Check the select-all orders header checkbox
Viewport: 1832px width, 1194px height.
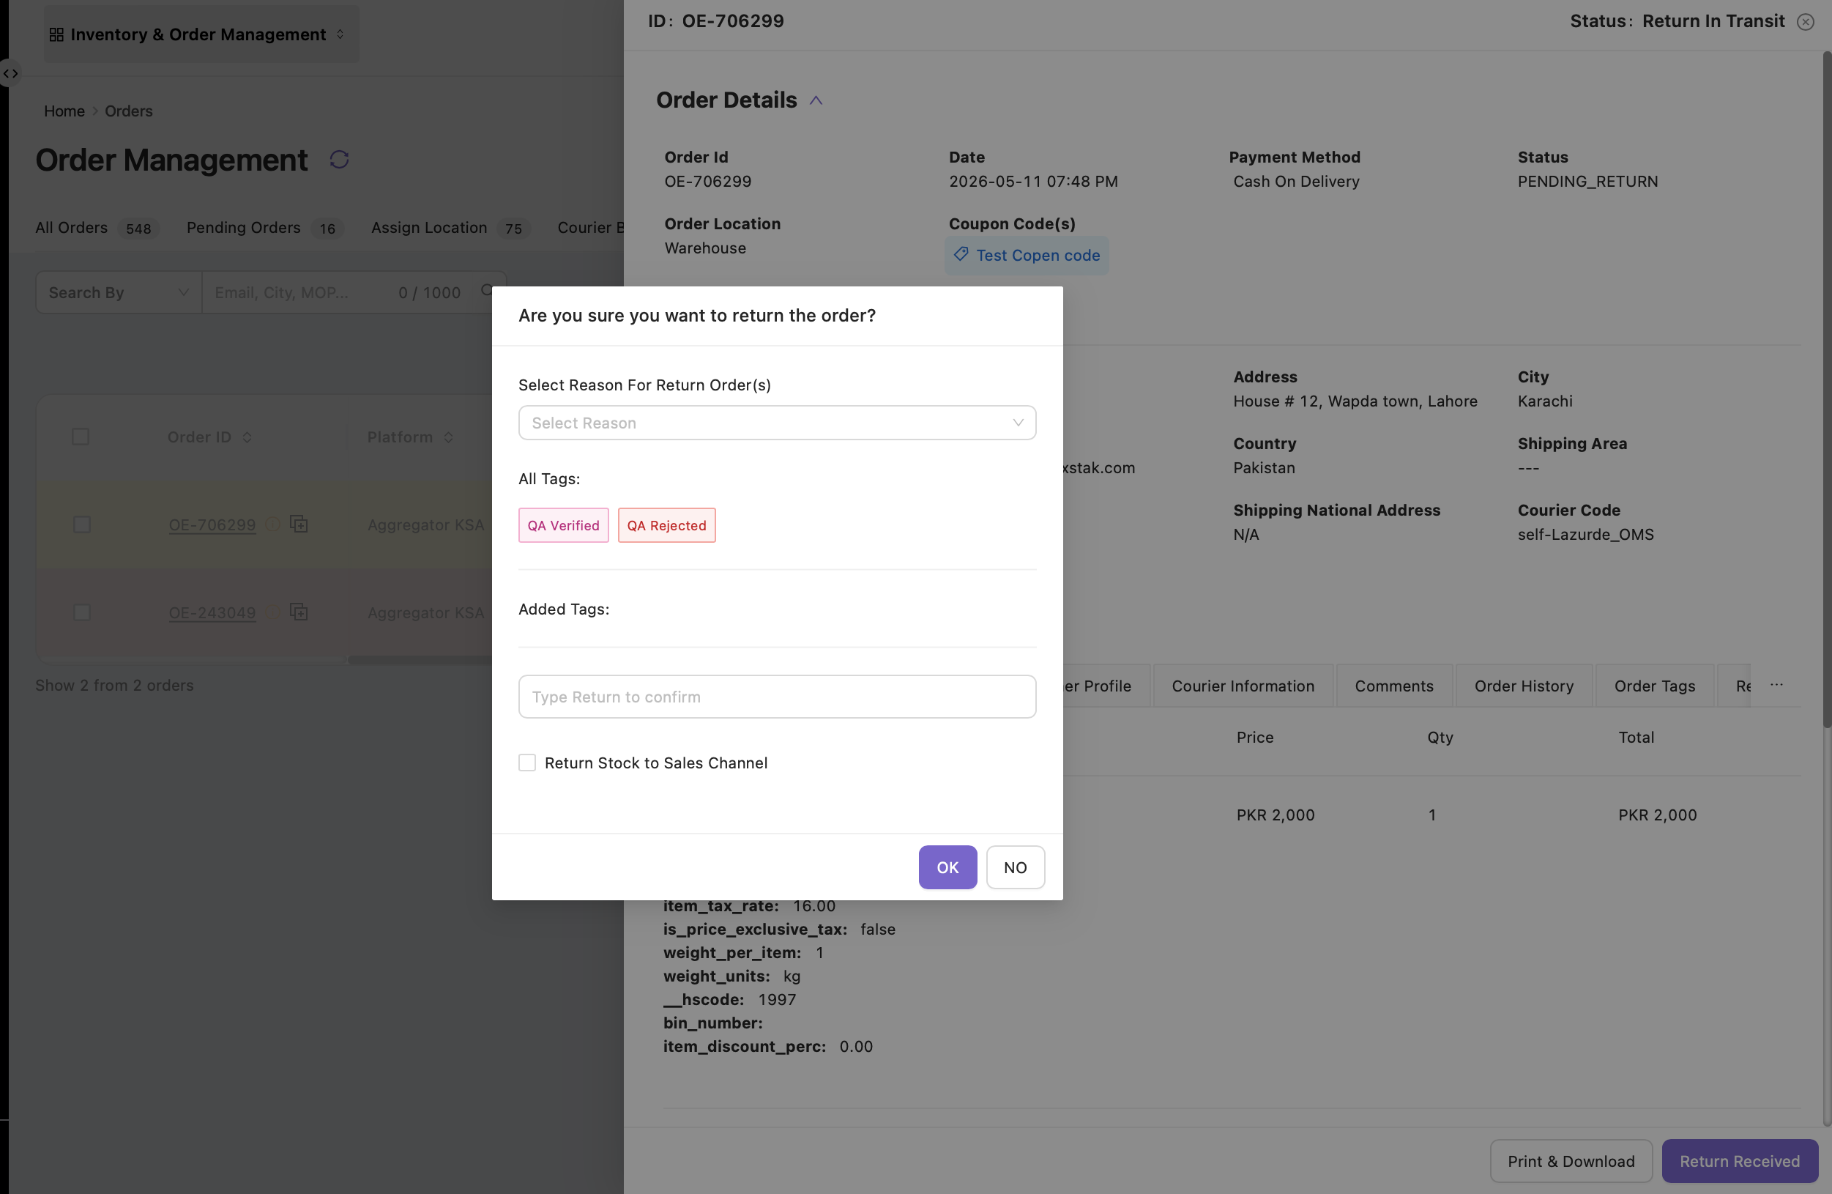[x=81, y=437]
